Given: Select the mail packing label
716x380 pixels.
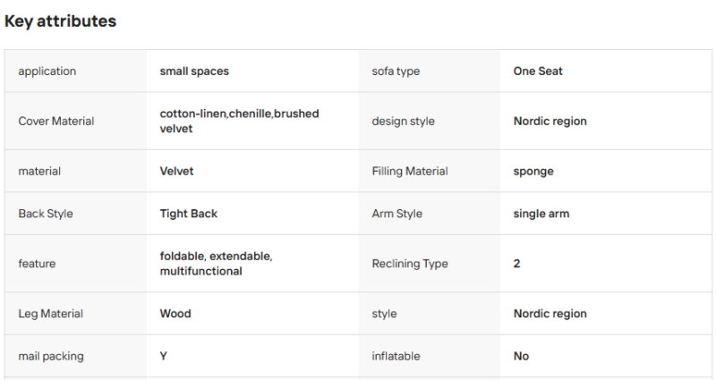Looking at the screenshot, I should point(51,356).
